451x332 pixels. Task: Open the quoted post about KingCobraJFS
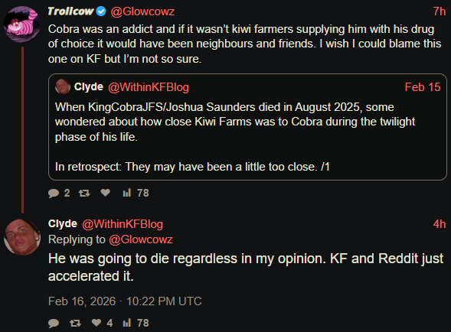coord(247,127)
